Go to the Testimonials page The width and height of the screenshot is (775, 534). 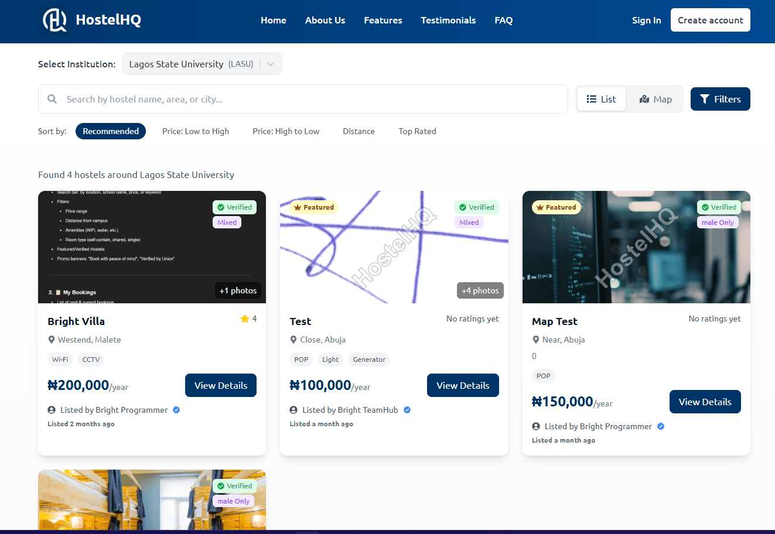point(448,20)
